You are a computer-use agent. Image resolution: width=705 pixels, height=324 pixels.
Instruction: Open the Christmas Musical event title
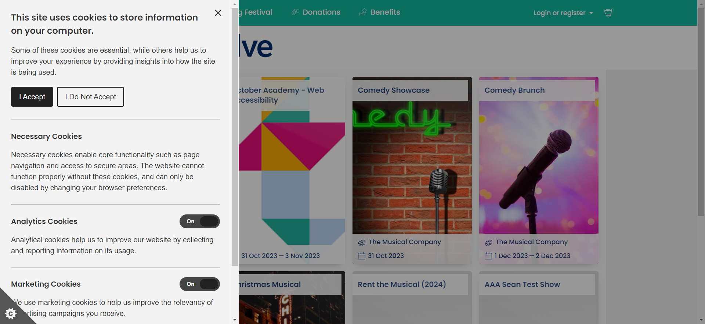click(x=270, y=284)
